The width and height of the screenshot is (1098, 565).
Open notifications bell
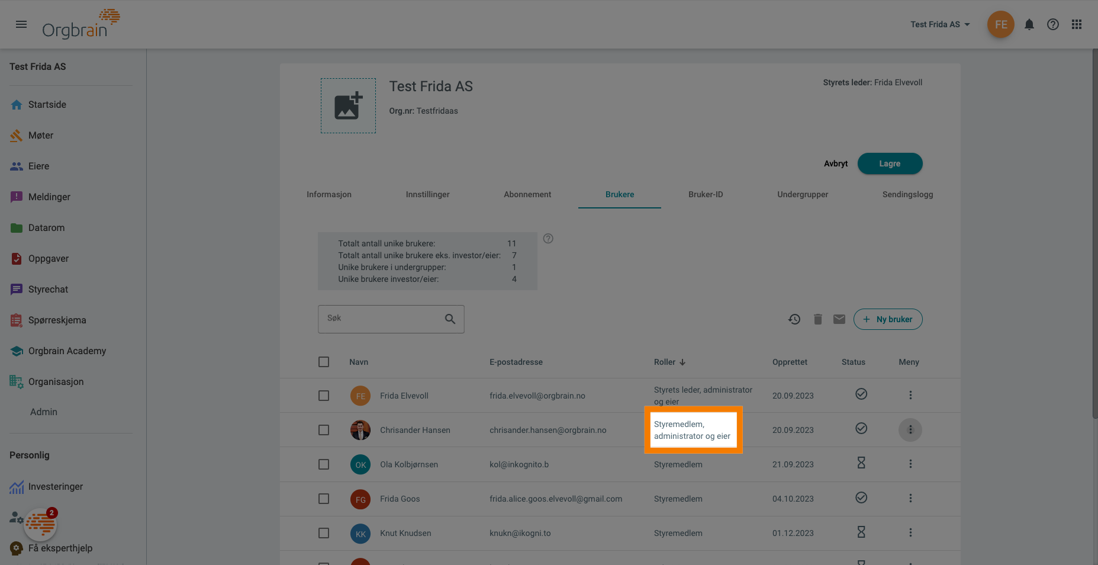pyautogui.click(x=1029, y=24)
